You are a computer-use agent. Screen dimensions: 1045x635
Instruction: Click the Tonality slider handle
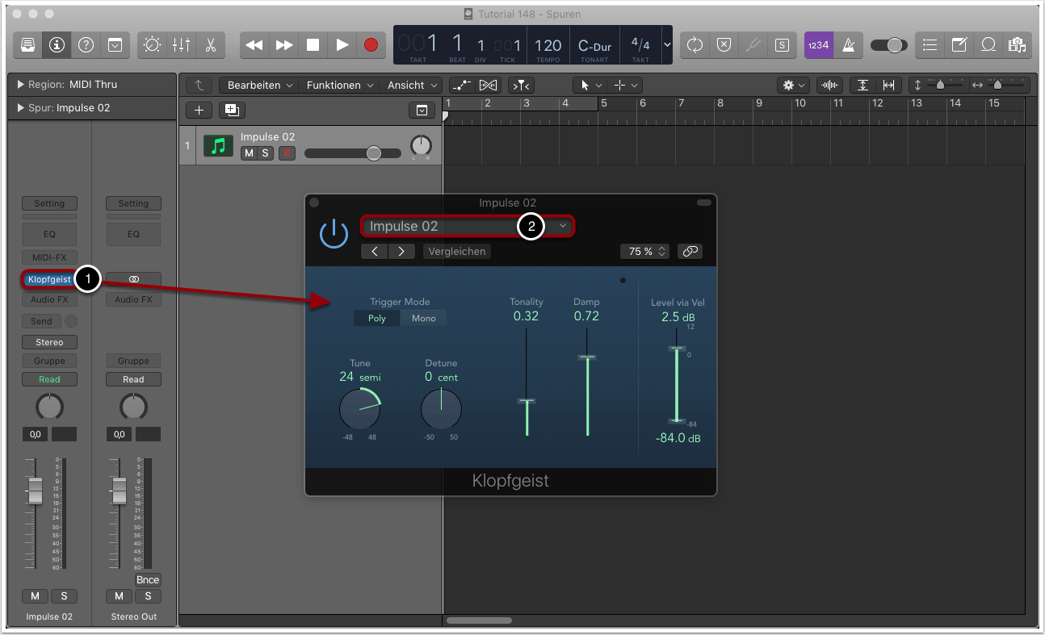[x=527, y=401]
